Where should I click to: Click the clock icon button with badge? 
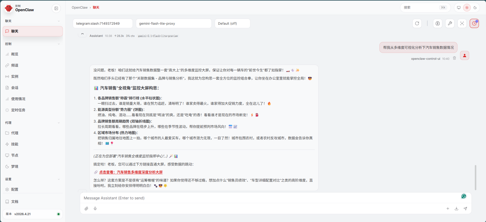coord(474,23)
